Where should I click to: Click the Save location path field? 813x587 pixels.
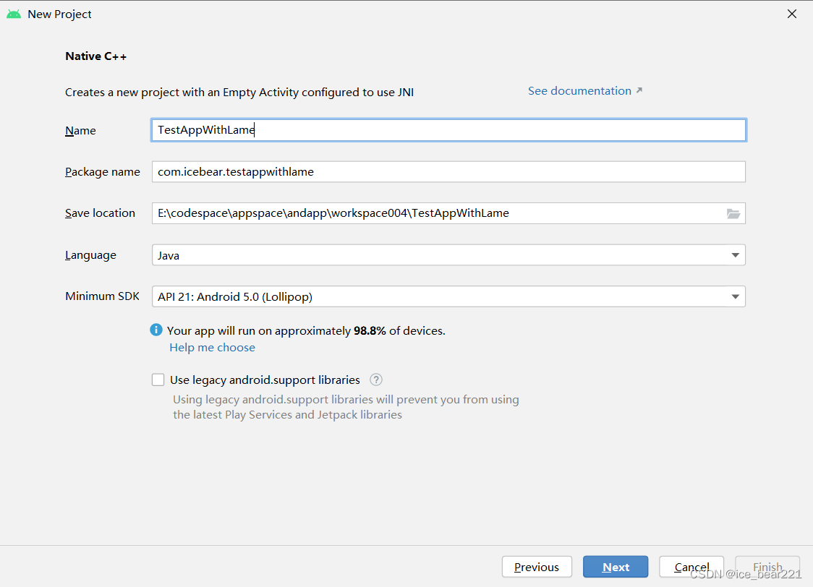coord(438,213)
